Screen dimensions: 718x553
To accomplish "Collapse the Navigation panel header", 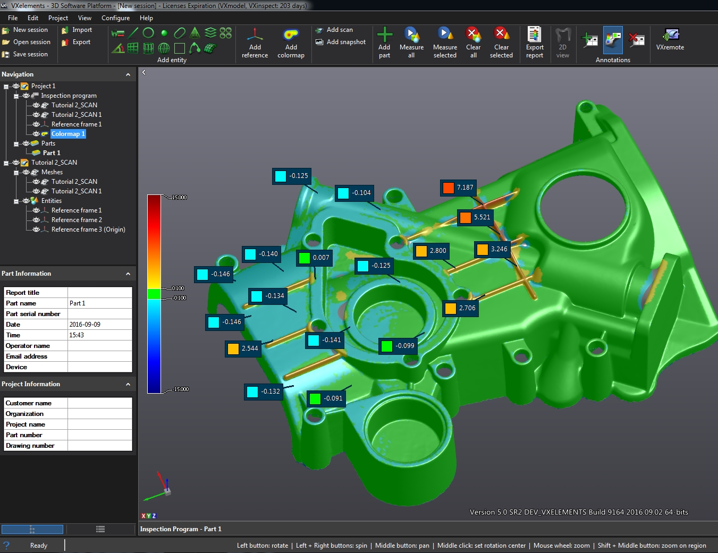I will 128,74.
